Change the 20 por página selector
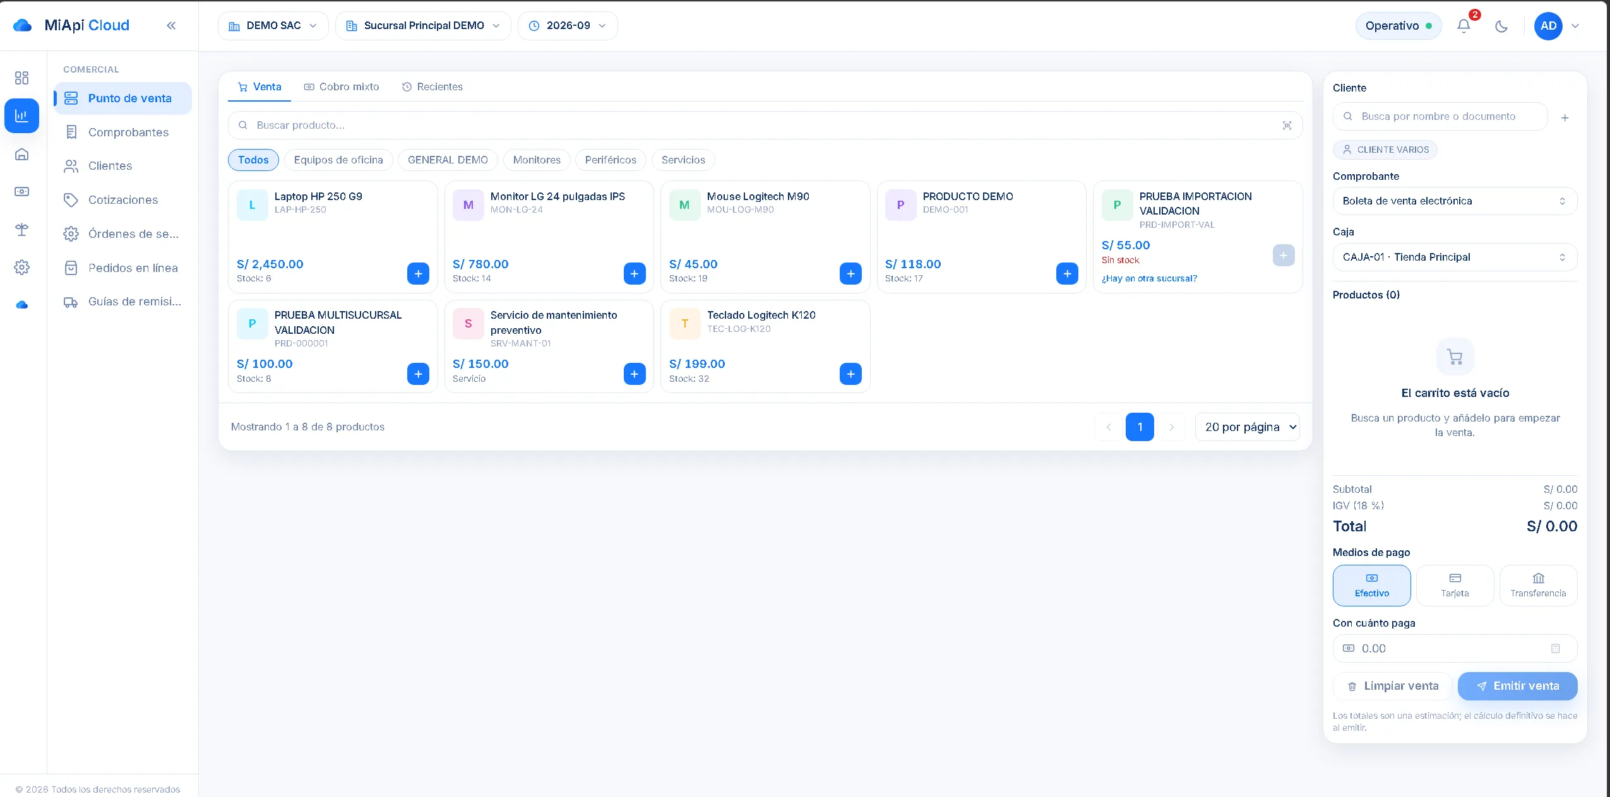This screenshot has height=797, width=1610. coord(1247,427)
